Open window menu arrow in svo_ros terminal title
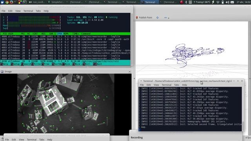The height and width of the screenshot is (141, 251). [141, 81]
